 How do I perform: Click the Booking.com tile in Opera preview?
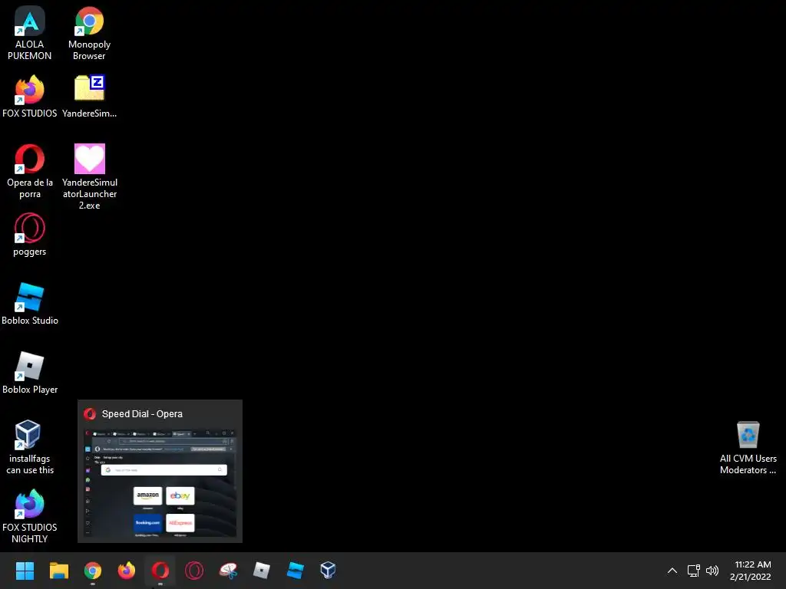(x=148, y=522)
